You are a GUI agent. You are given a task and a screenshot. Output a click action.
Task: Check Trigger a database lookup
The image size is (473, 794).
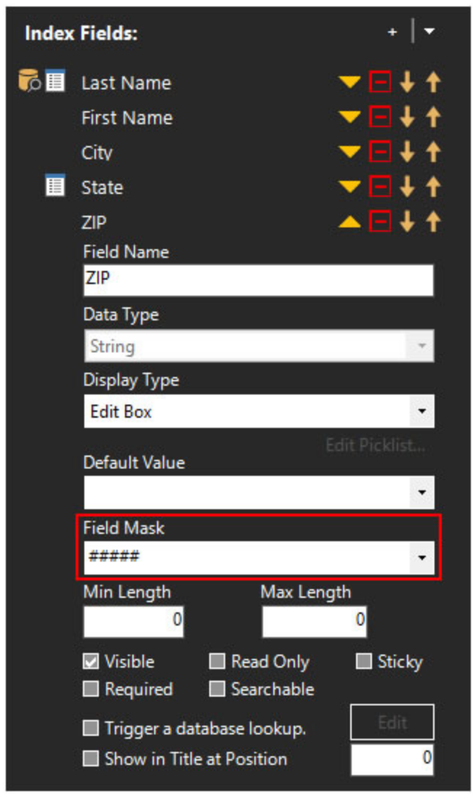(91, 728)
